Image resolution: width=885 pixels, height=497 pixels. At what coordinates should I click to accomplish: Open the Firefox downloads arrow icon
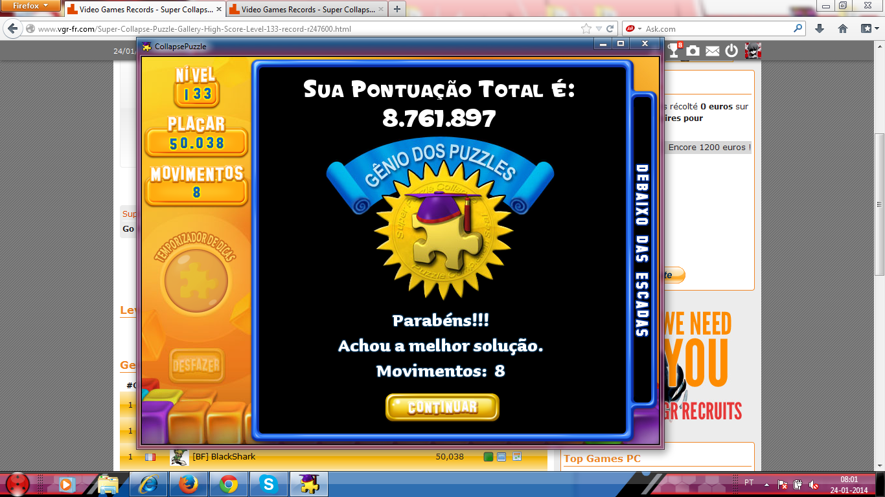click(x=820, y=28)
